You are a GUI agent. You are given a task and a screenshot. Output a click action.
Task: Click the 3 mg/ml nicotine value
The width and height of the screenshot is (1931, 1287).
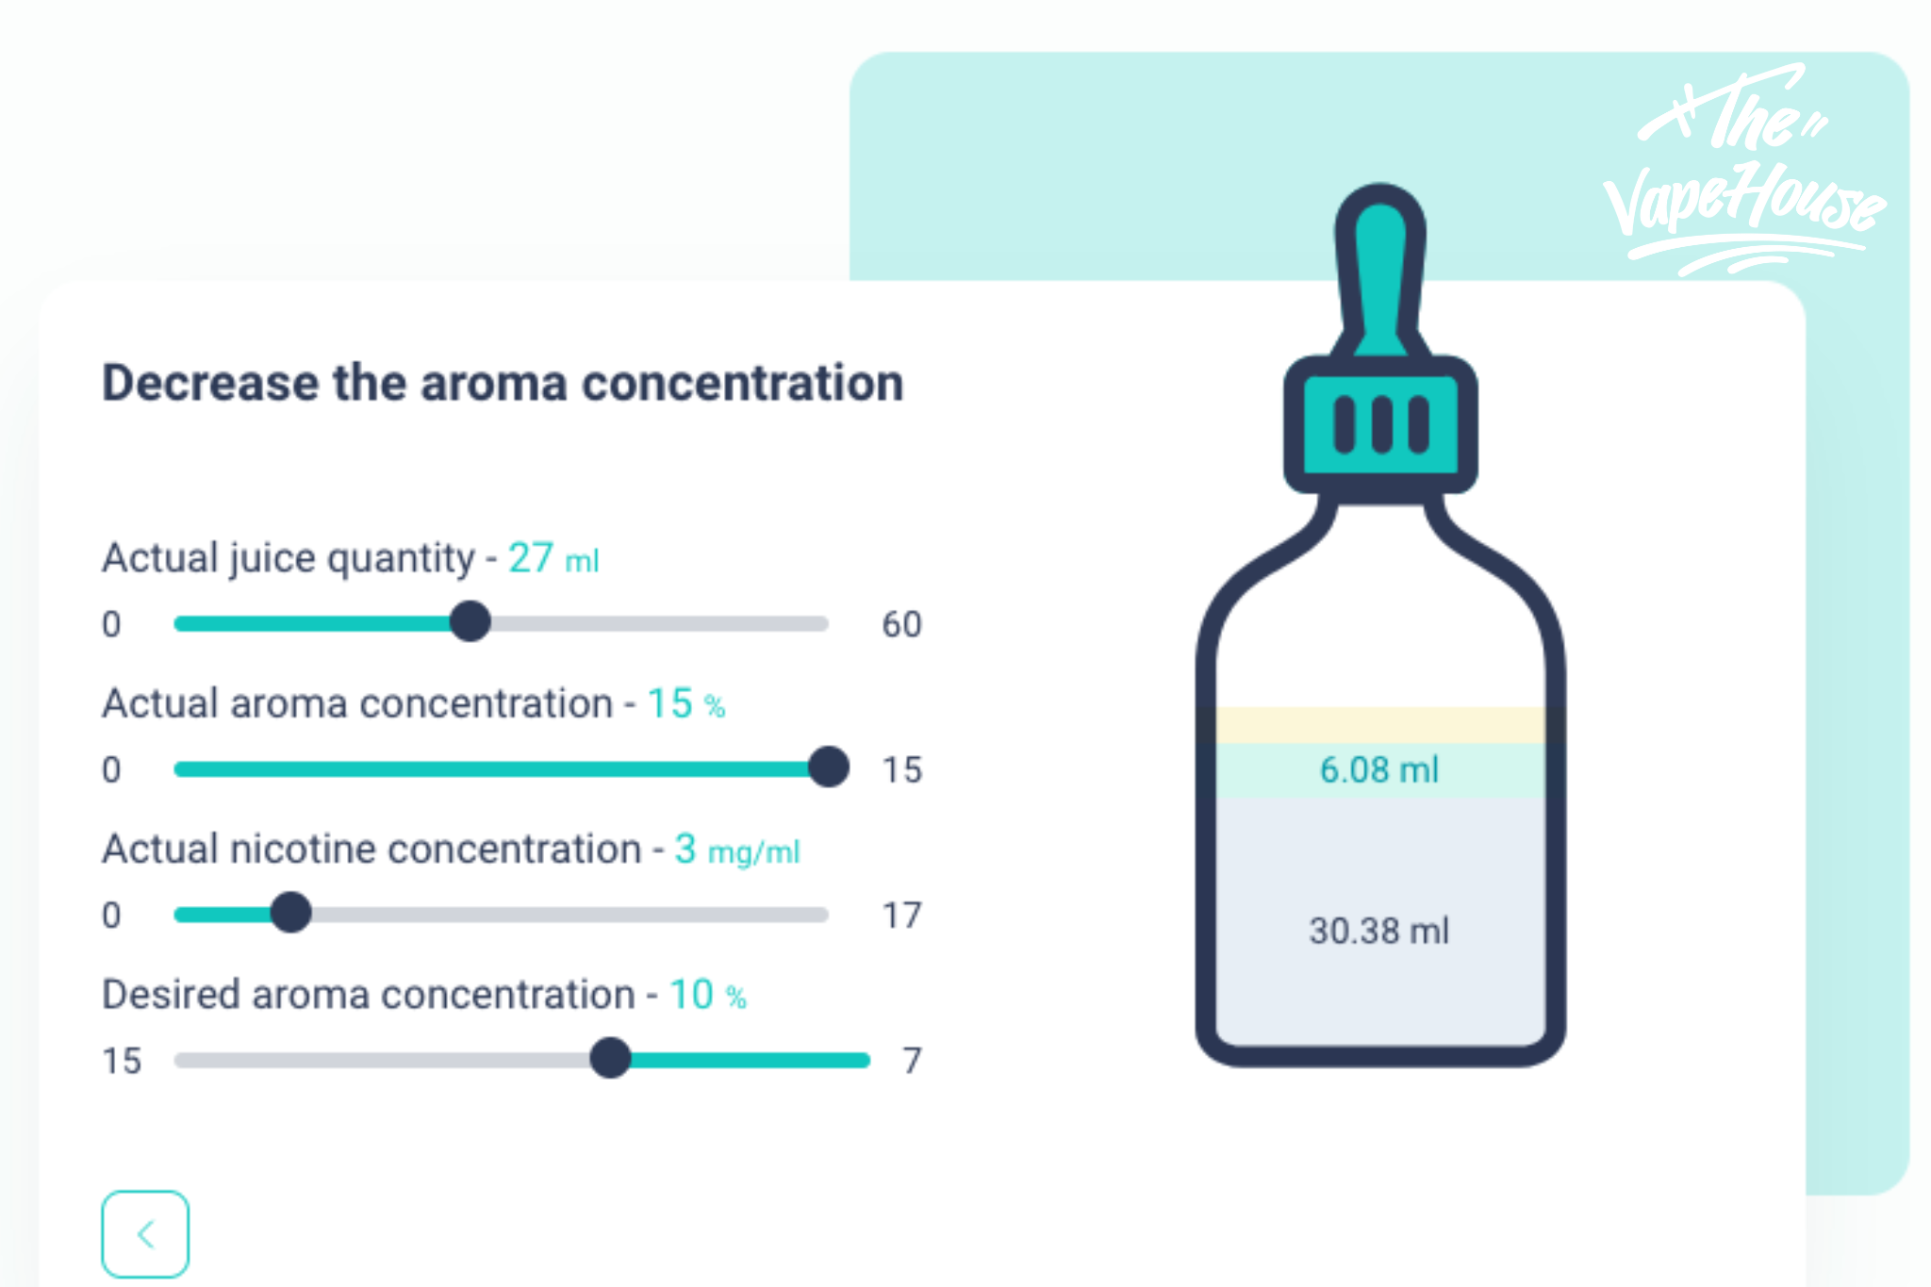(x=737, y=850)
